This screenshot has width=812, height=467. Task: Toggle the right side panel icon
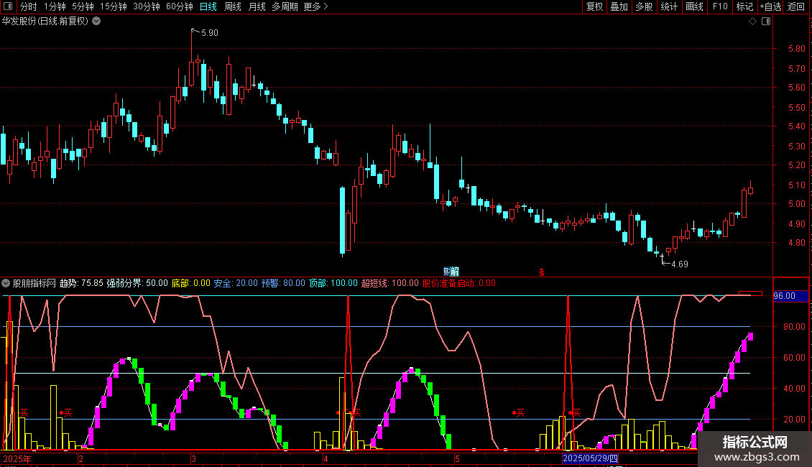pyautogui.click(x=767, y=21)
